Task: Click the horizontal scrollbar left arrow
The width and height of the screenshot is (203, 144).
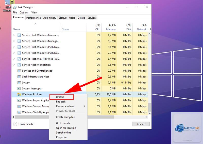Action: 13,117
